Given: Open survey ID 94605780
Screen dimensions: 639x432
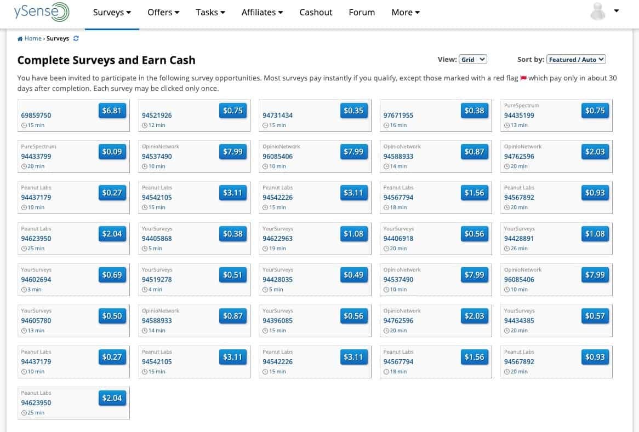Looking at the screenshot, I should pyautogui.click(x=36, y=321).
